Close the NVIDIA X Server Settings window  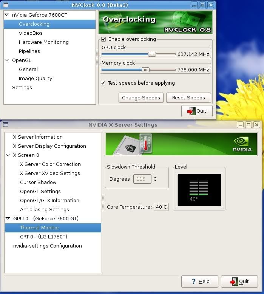tap(257, 125)
